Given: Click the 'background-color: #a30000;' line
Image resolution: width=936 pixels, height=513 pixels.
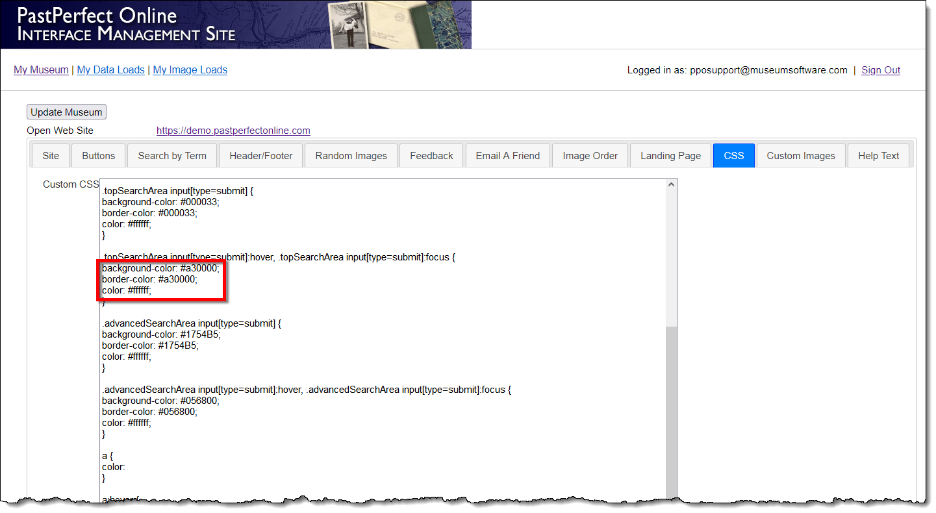Looking at the screenshot, I should [x=160, y=268].
